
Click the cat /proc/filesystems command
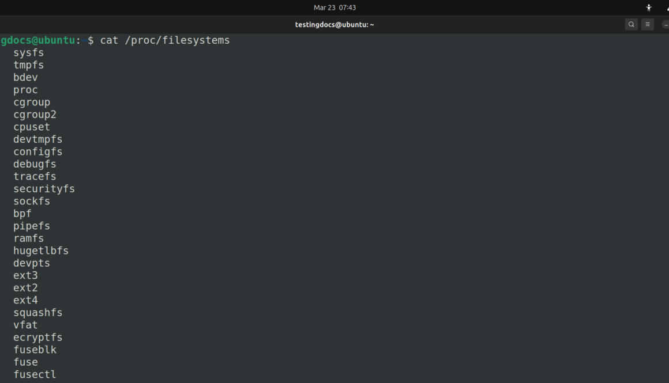[x=165, y=40]
